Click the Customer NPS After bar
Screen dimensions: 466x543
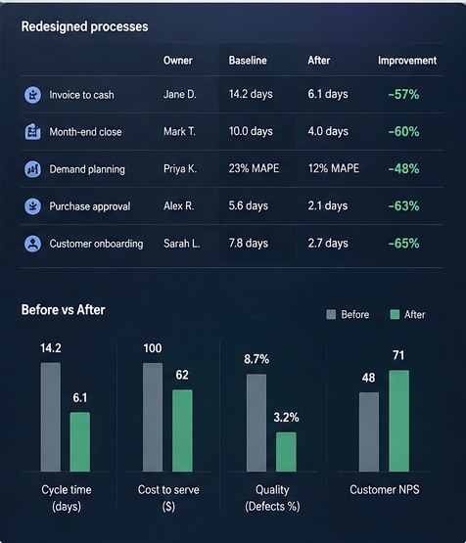pyautogui.click(x=398, y=421)
